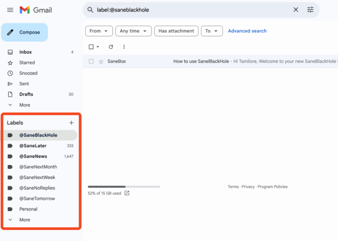The image size is (338, 241).
Task: Open the Any time filter dropdown
Action: [x=133, y=31]
